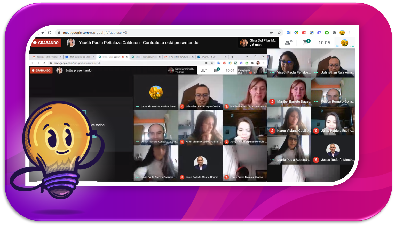Open camera permission icon in outer address bar
Image resolution: width=395 pixels, height=226 pixels.
coord(271,33)
